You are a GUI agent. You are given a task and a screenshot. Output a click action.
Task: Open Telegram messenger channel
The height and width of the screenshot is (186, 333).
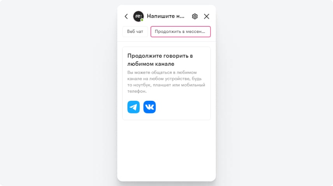(133, 107)
